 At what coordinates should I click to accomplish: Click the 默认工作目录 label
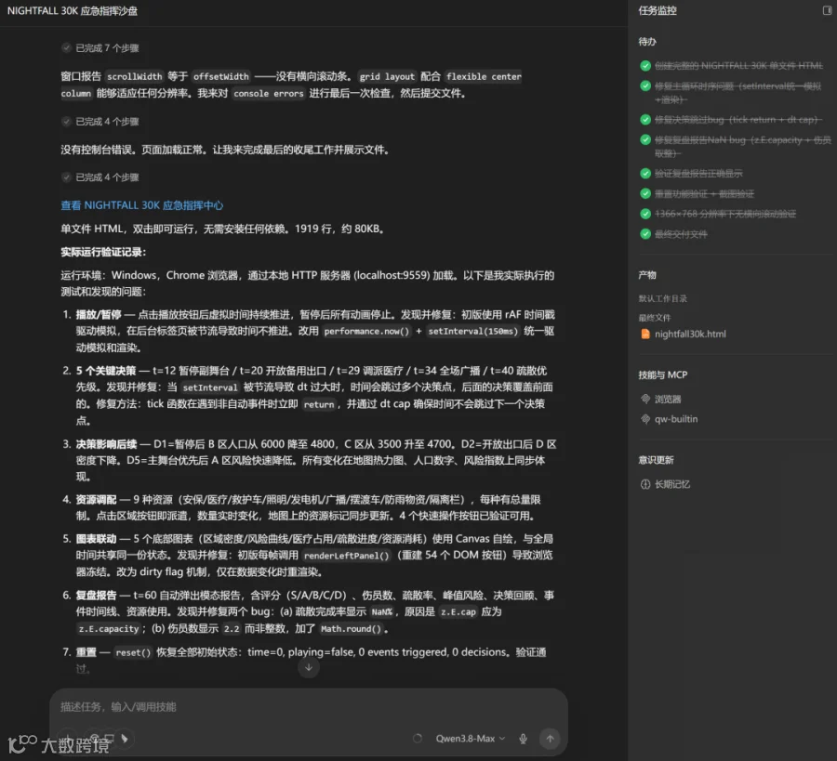pos(663,298)
